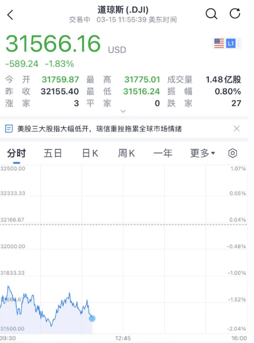Tap the 振幅 value 0.80%
The width and height of the screenshot is (254, 343).
pyautogui.click(x=228, y=91)
